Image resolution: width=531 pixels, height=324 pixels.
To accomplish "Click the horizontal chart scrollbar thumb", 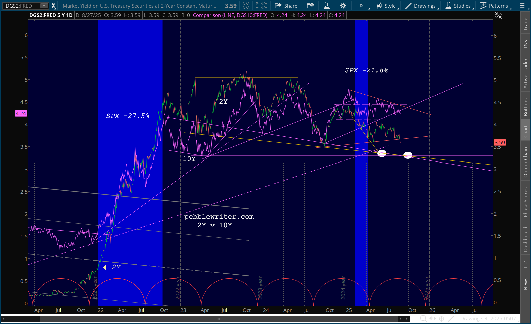I will [x=219, y=319].
